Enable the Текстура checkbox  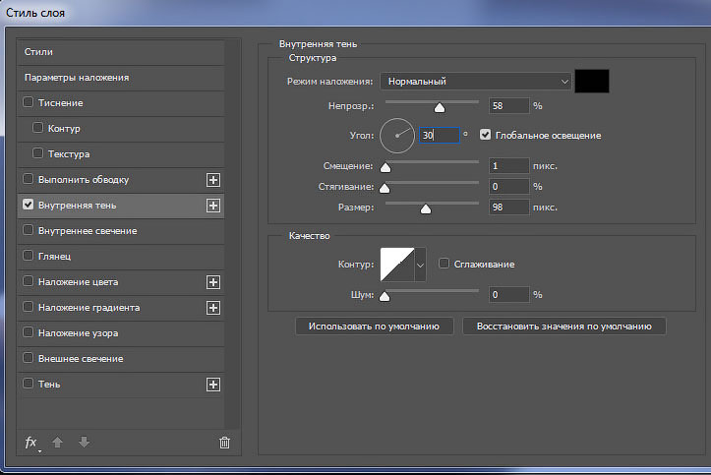[x=37, y=153]
